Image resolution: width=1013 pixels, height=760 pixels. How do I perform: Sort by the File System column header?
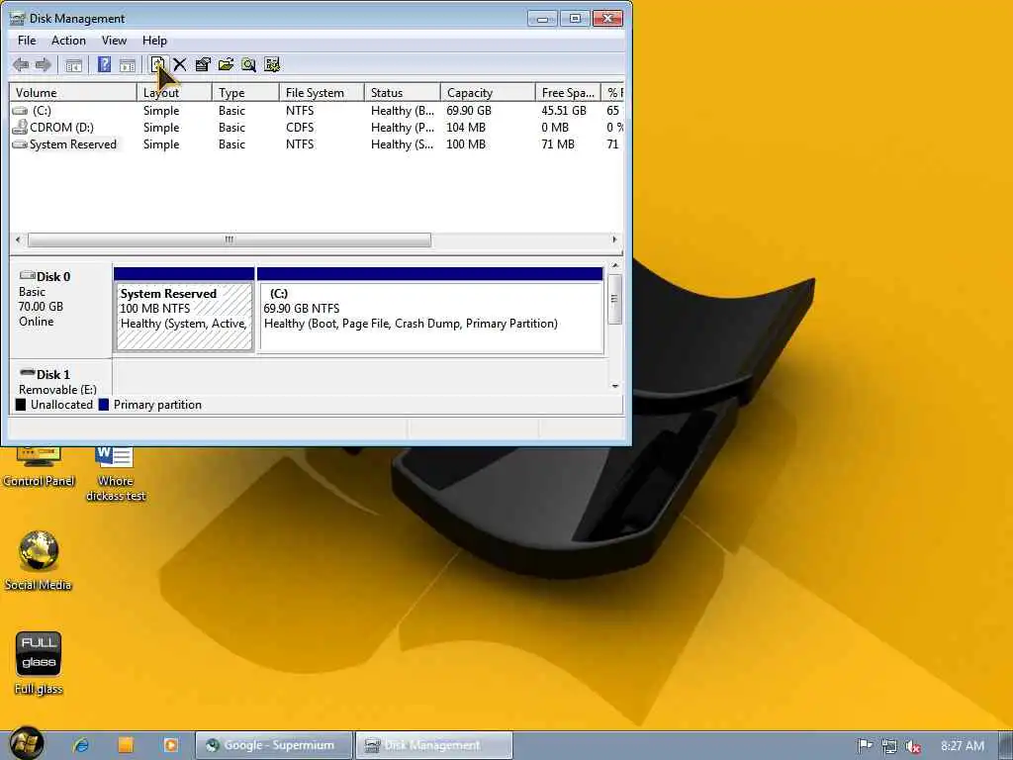[322, 92]
